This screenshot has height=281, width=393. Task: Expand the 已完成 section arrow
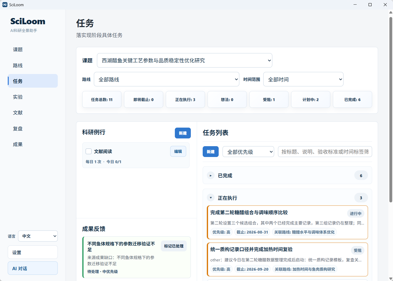[x=211, y=176]
